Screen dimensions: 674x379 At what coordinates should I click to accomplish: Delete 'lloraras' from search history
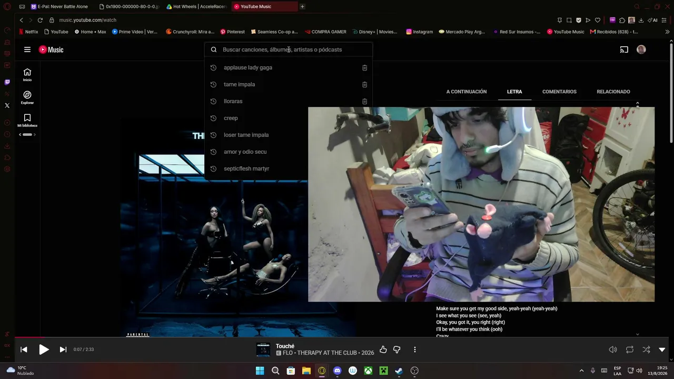[364, 101]
